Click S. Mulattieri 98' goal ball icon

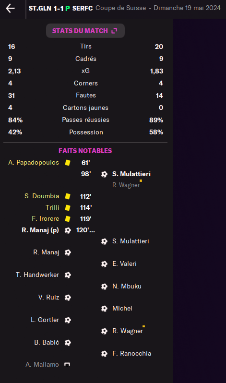[x=104, y=174]
